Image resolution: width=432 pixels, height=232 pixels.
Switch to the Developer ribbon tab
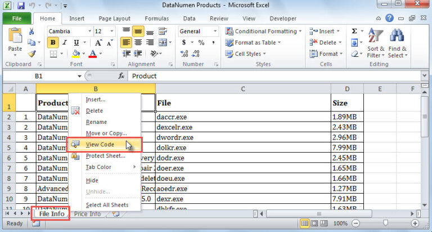coord(283,19)
